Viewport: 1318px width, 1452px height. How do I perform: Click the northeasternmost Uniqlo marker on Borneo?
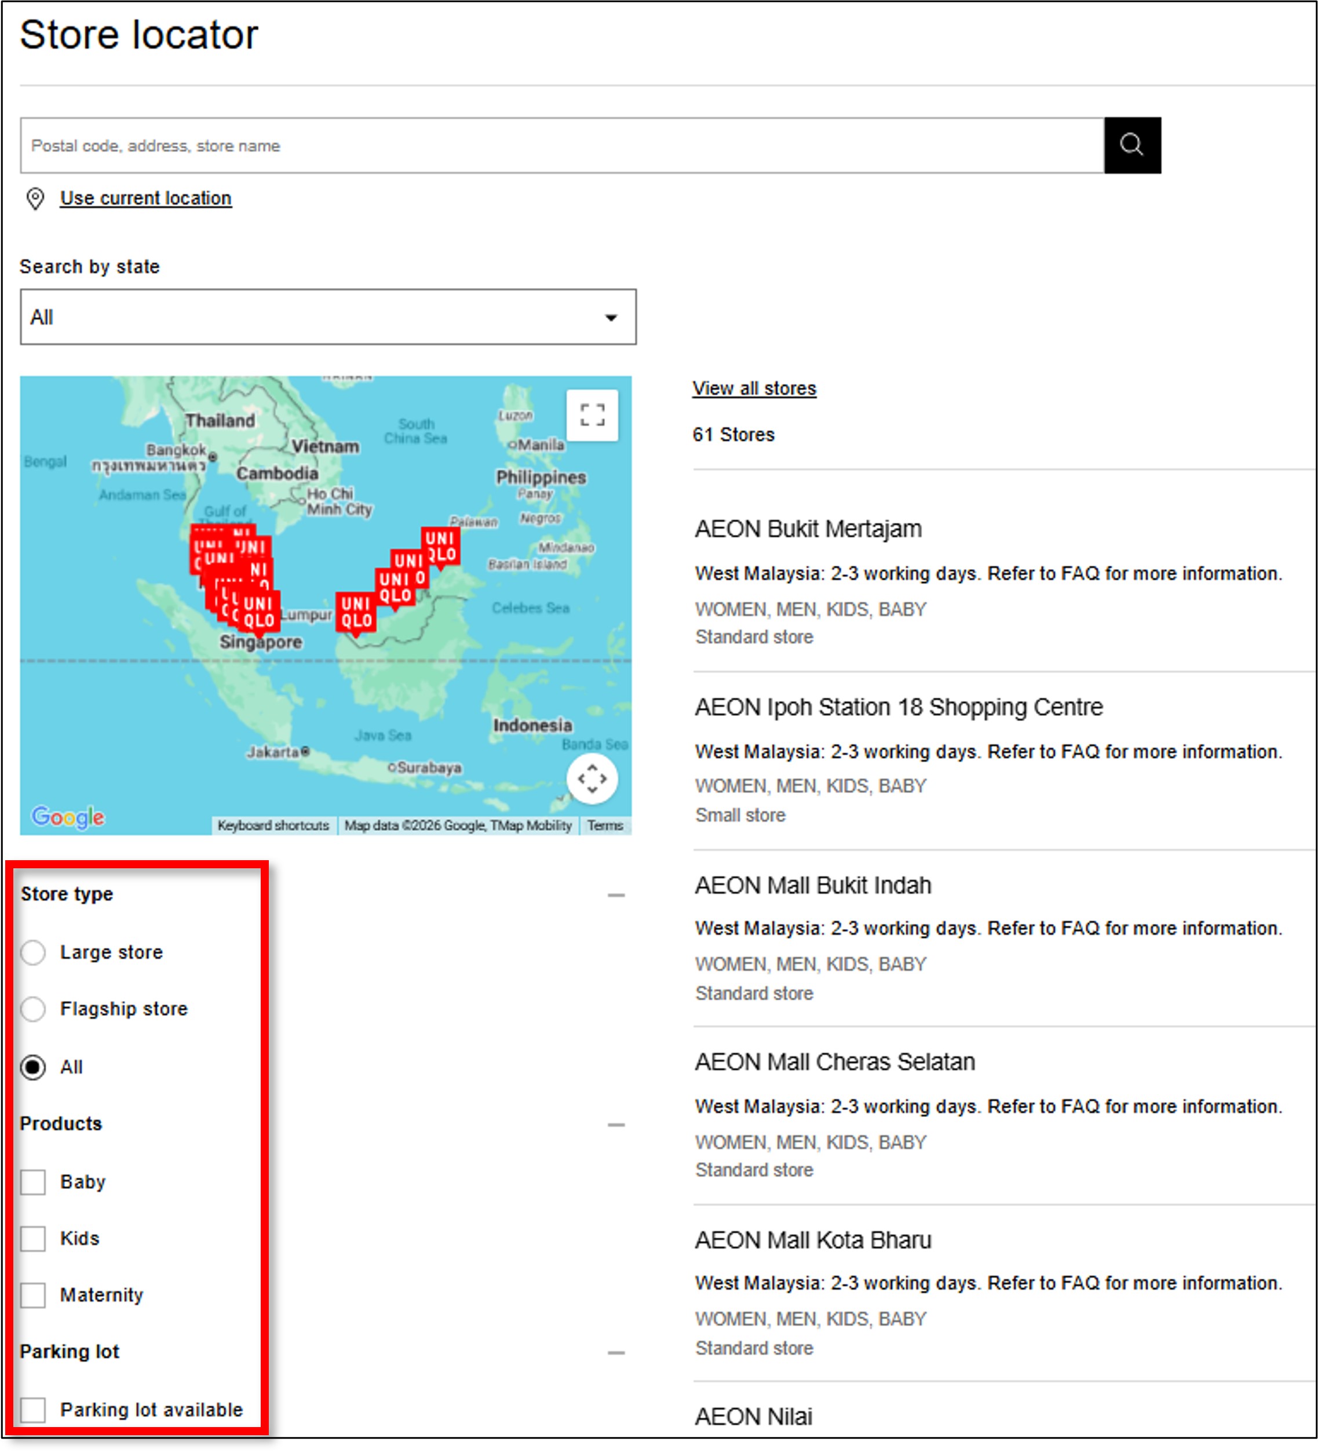[440, 547]
